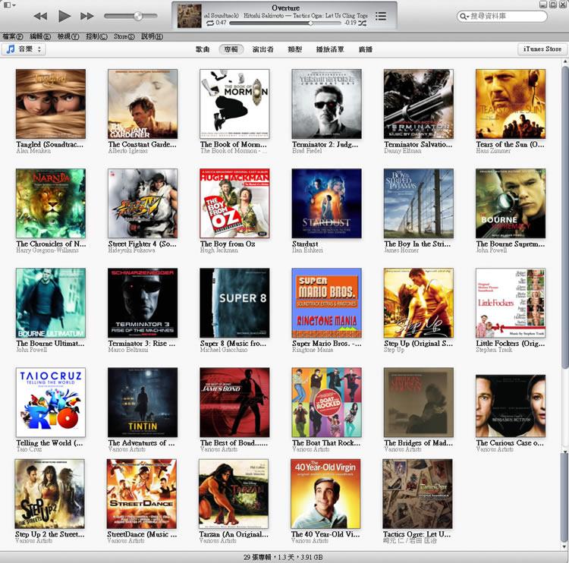The width and height of the screenshot is (569, 563).
Task: Open the search magnifier dropdown
Action: (464, 17)
